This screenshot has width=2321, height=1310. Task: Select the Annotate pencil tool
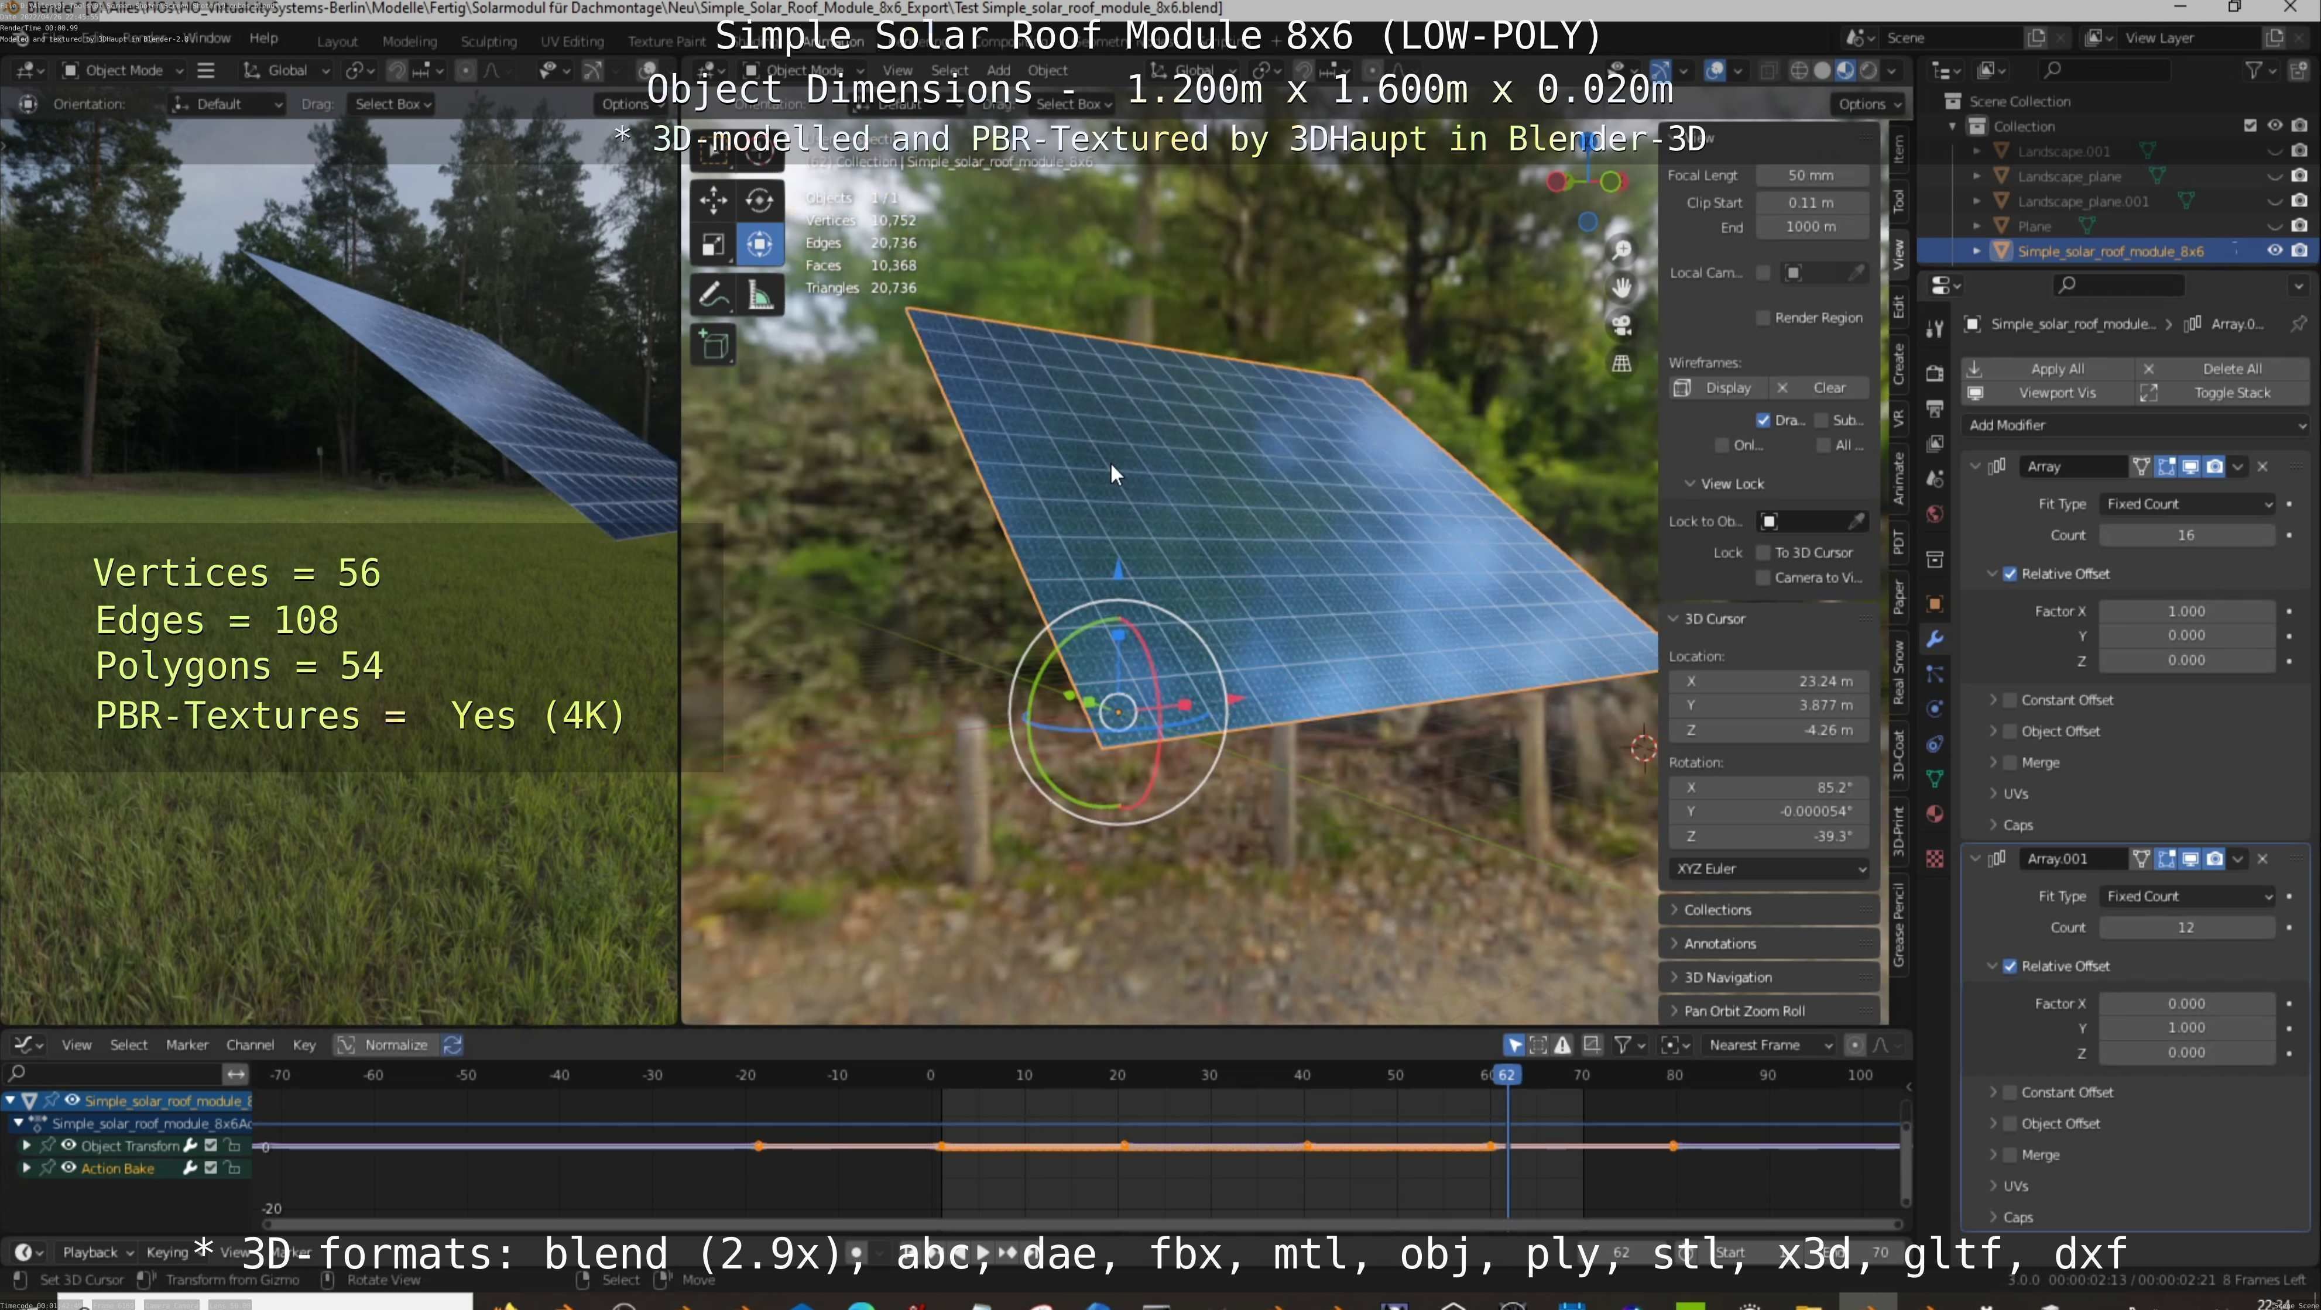[713, 294]
